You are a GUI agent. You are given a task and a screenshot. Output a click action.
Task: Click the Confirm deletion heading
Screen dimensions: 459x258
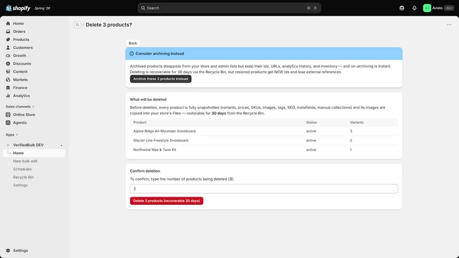[145, 171]
